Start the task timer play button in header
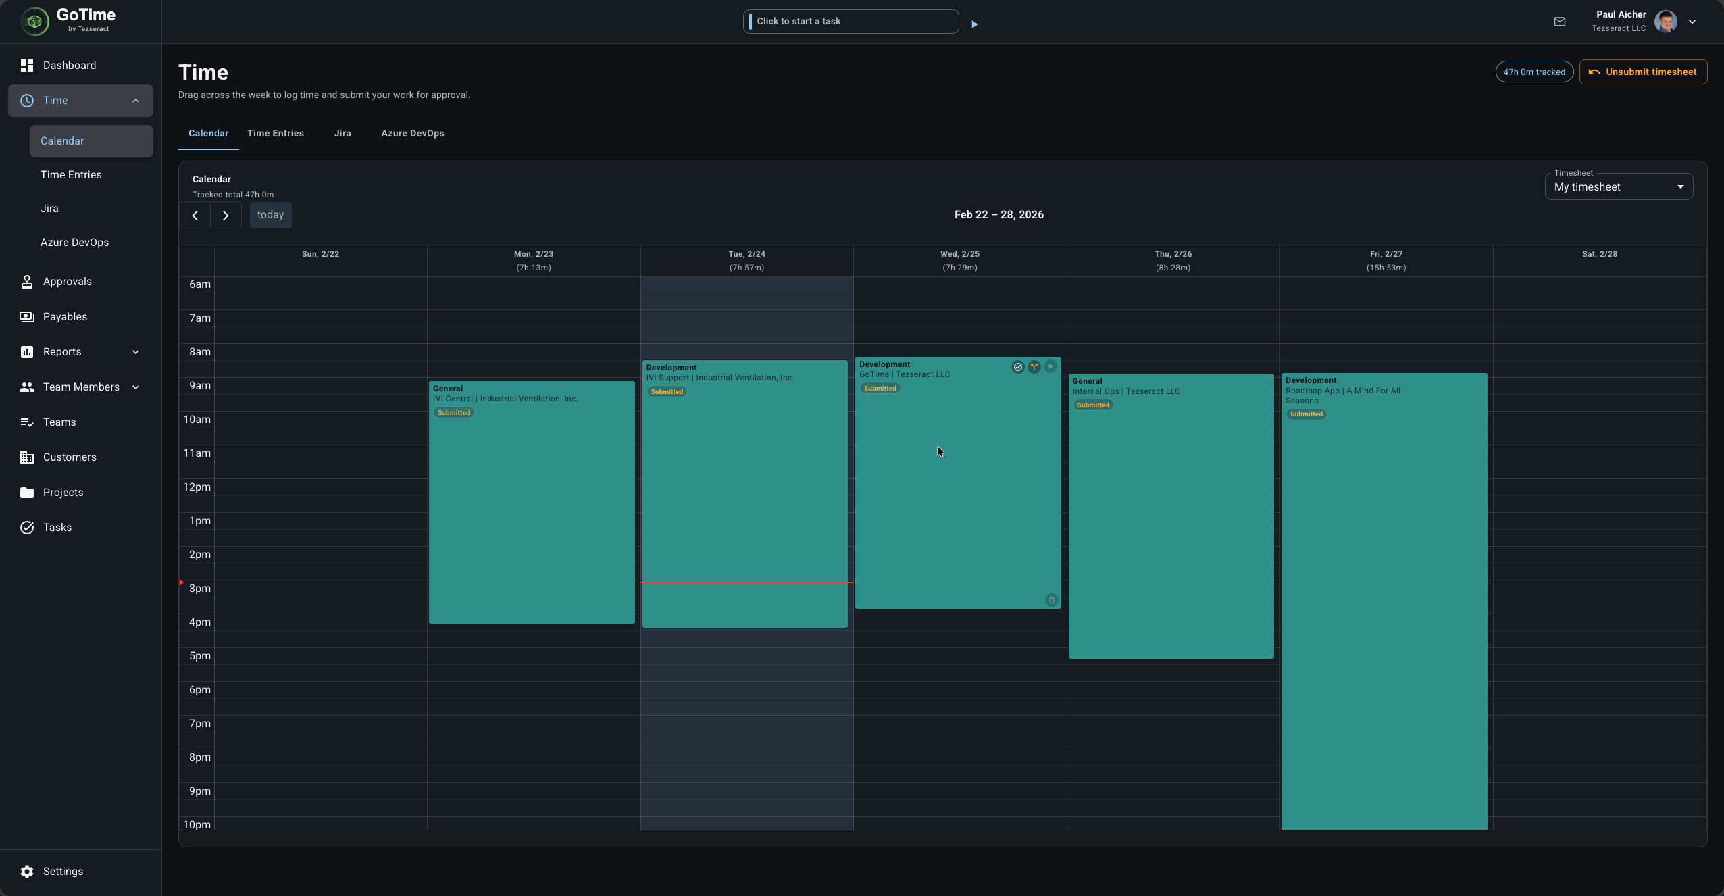The width and height of the screenshot is (1724, 896). pyautogui.click(x=974, y=24)
